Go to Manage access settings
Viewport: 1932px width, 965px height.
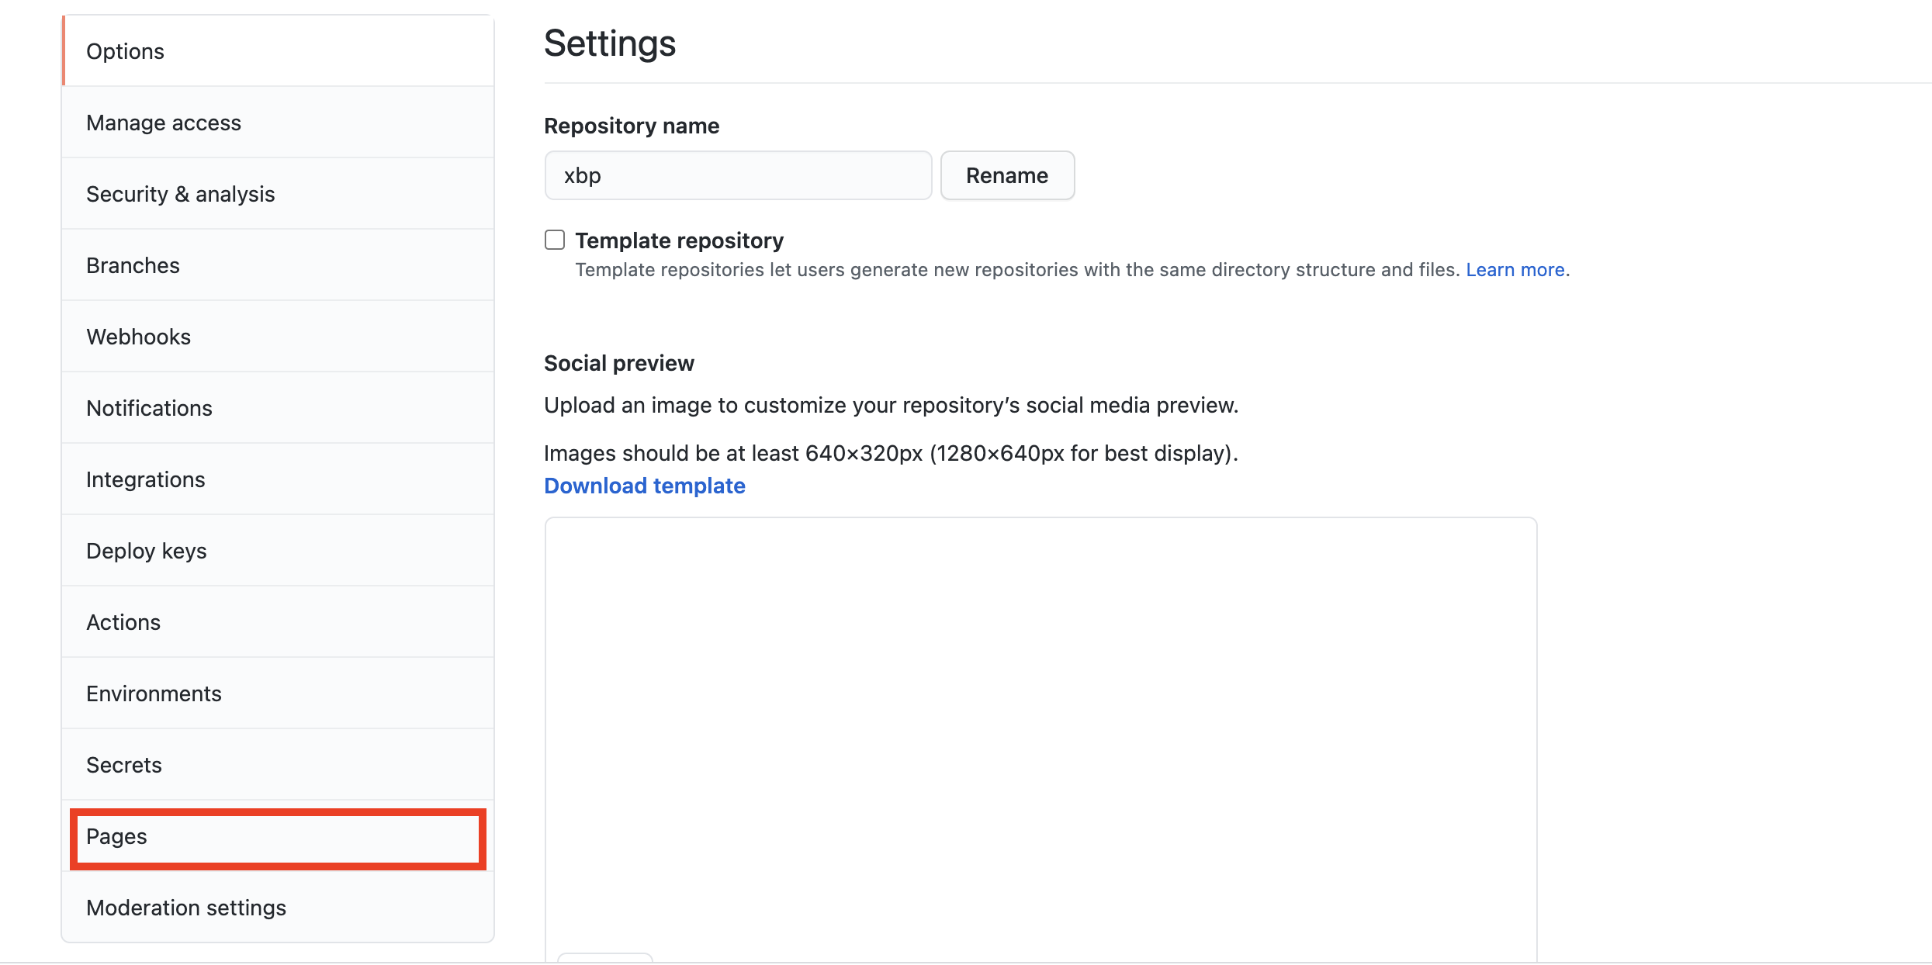pyautogui.click(x=164, y=123)
